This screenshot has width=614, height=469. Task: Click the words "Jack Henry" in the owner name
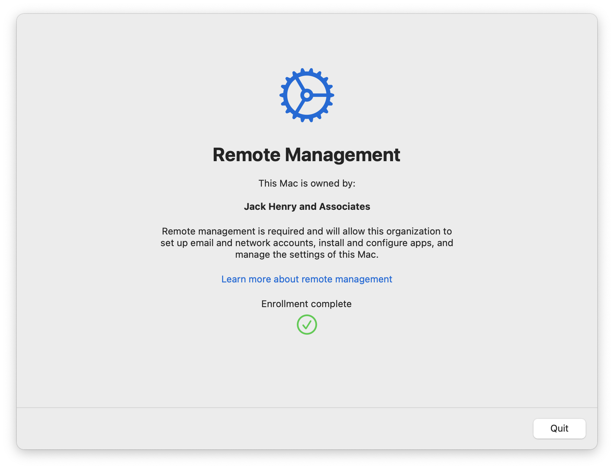click(270, 207)
